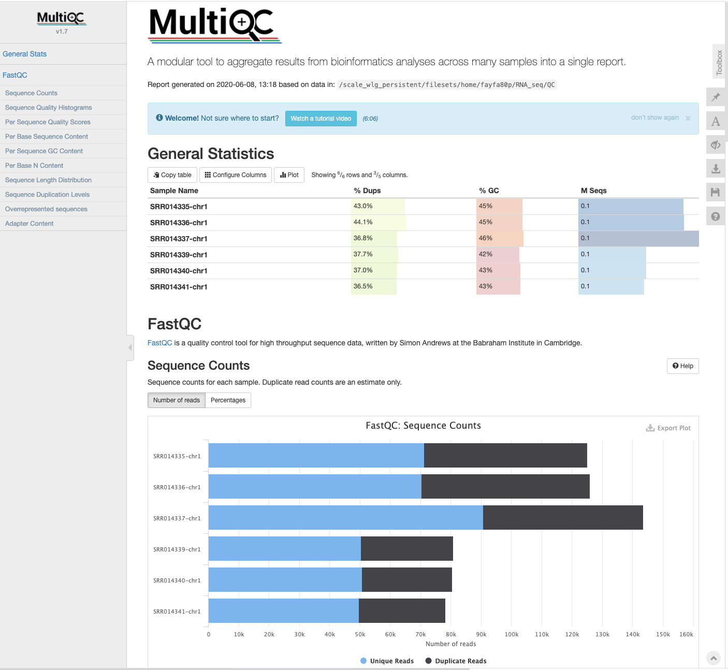Image resolution: width=728 pixels, height=670 pixels.
Task: Click the 36.8% Dups cell
Action: (x=414, y=238)
